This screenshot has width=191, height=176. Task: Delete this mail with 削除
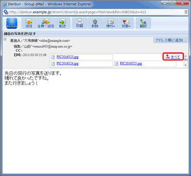click(x=95, y=23)
